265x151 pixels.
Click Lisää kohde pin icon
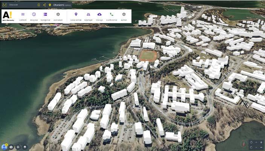pos(76,14)
